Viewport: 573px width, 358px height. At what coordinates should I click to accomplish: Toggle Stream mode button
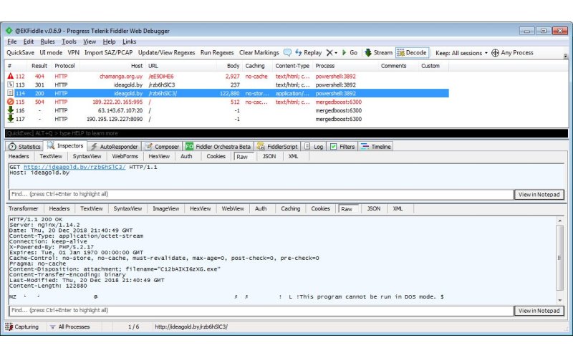[x=378, y=52]
